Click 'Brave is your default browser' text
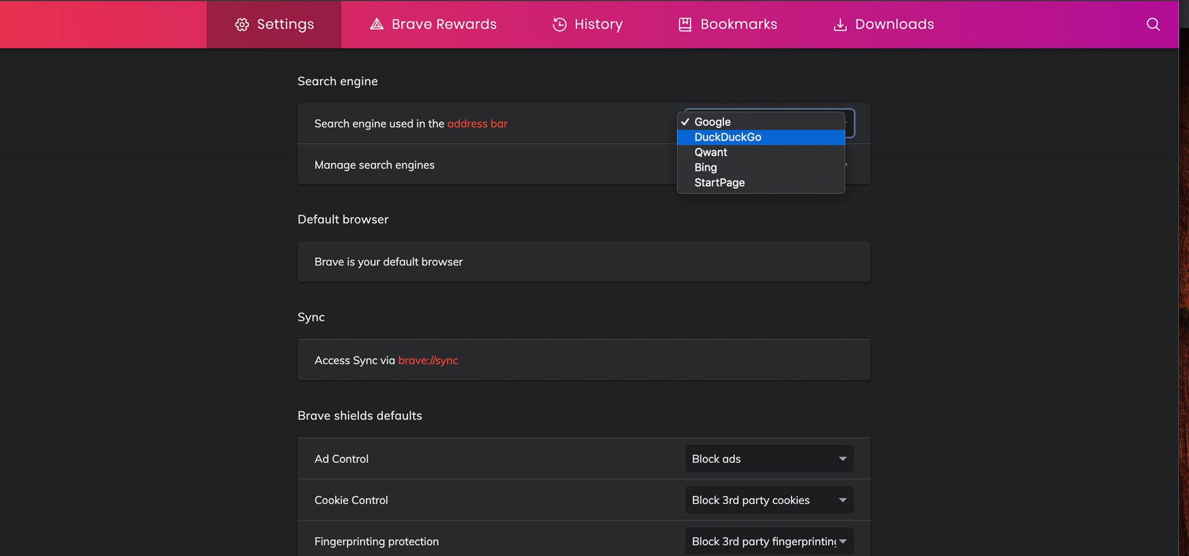The height and width of the screenshot is (556, 1189). pyautogui.click(x=388, y=262)
